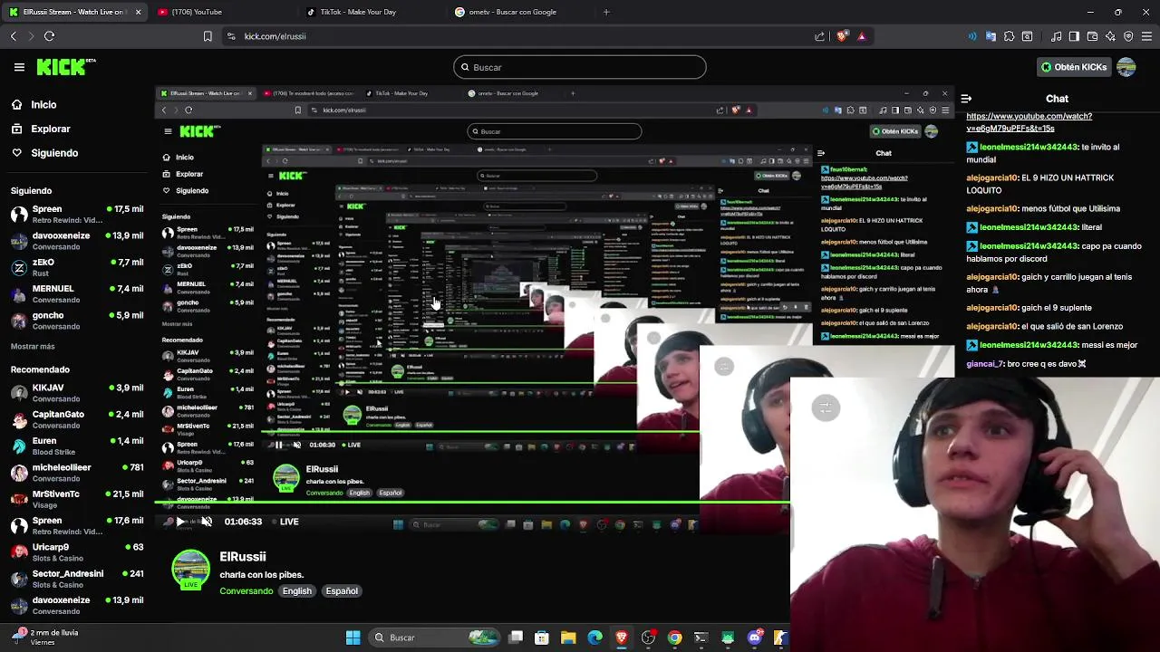The image size is (1160, 652).
Task: Open the Brave playlist music icon
Action: pos(1057,36)
